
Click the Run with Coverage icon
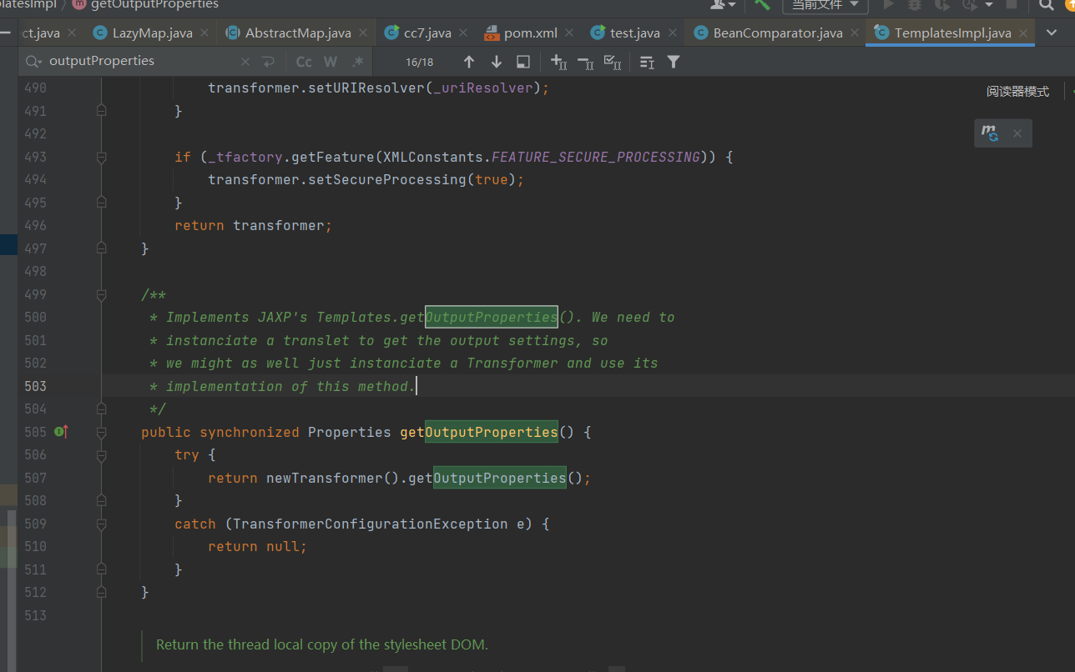click(942, 4)
